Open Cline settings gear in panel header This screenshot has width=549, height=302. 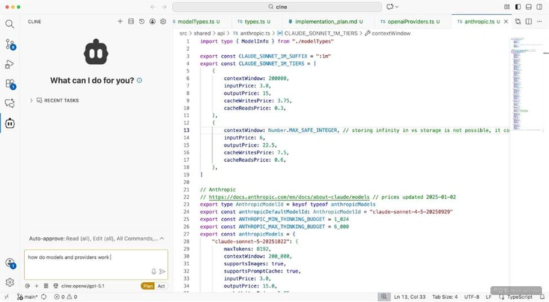click(163, 21)
